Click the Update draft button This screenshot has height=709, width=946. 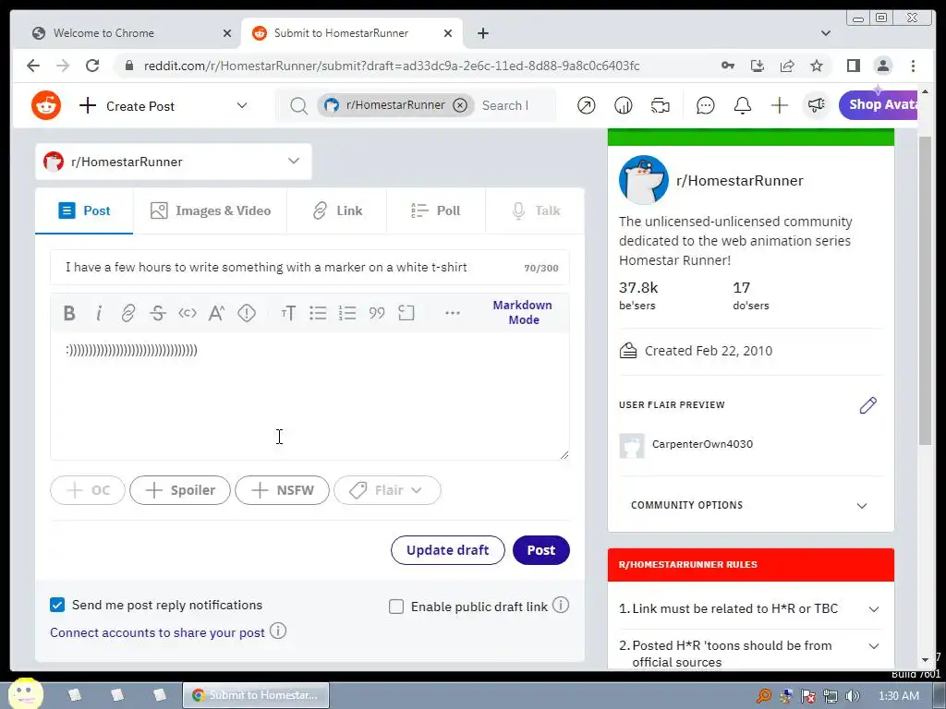coord(448,550)
